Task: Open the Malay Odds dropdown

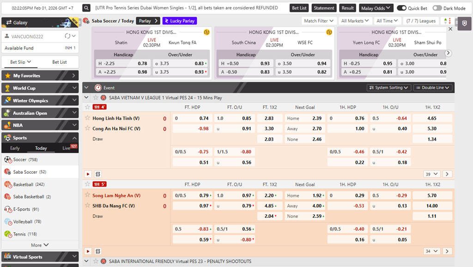Action: (376, 8)
